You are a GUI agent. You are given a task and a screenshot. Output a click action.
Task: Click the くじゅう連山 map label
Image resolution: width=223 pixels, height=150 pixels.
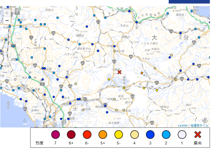click(150, 43)
